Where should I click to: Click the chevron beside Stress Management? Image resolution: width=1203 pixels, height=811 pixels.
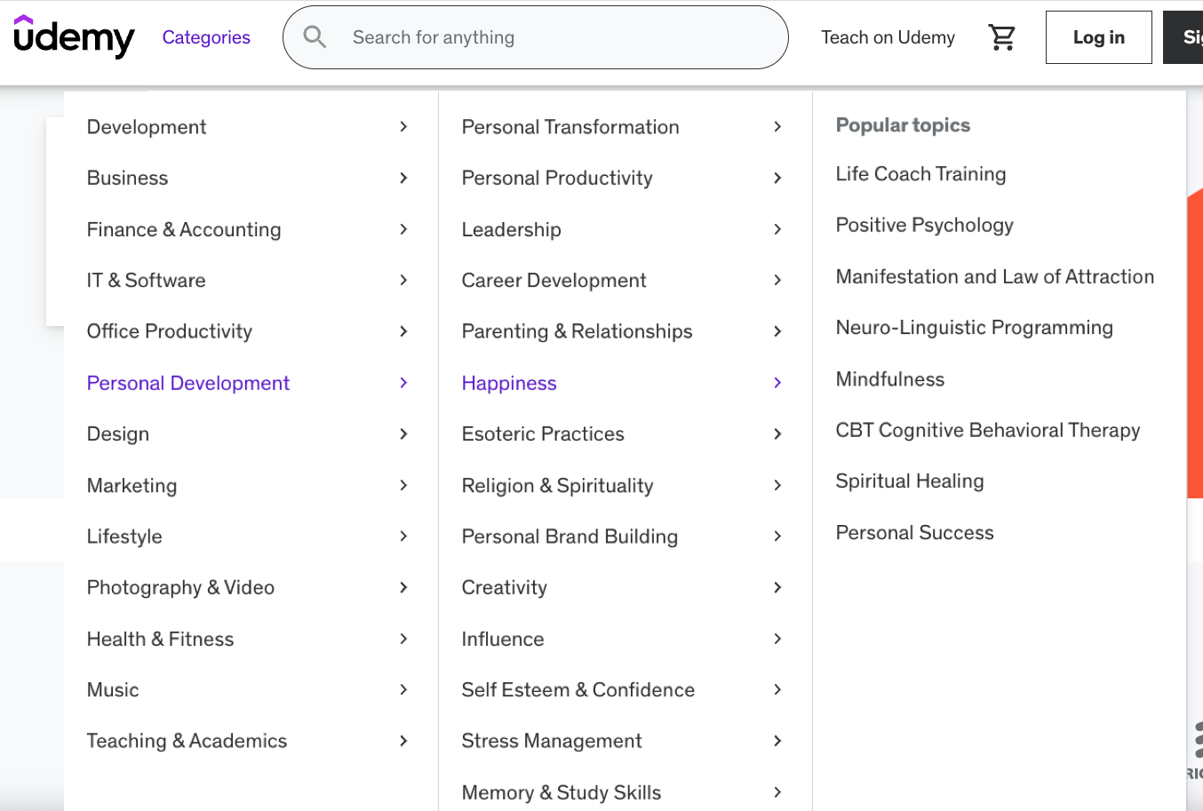(x=777, y=741)
